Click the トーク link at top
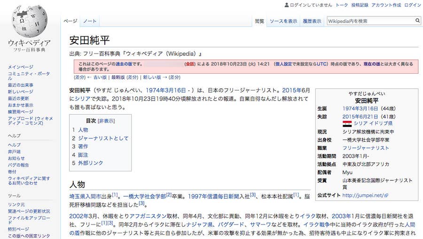The height and width of the screenshot is (239, 423). (342, 5)
